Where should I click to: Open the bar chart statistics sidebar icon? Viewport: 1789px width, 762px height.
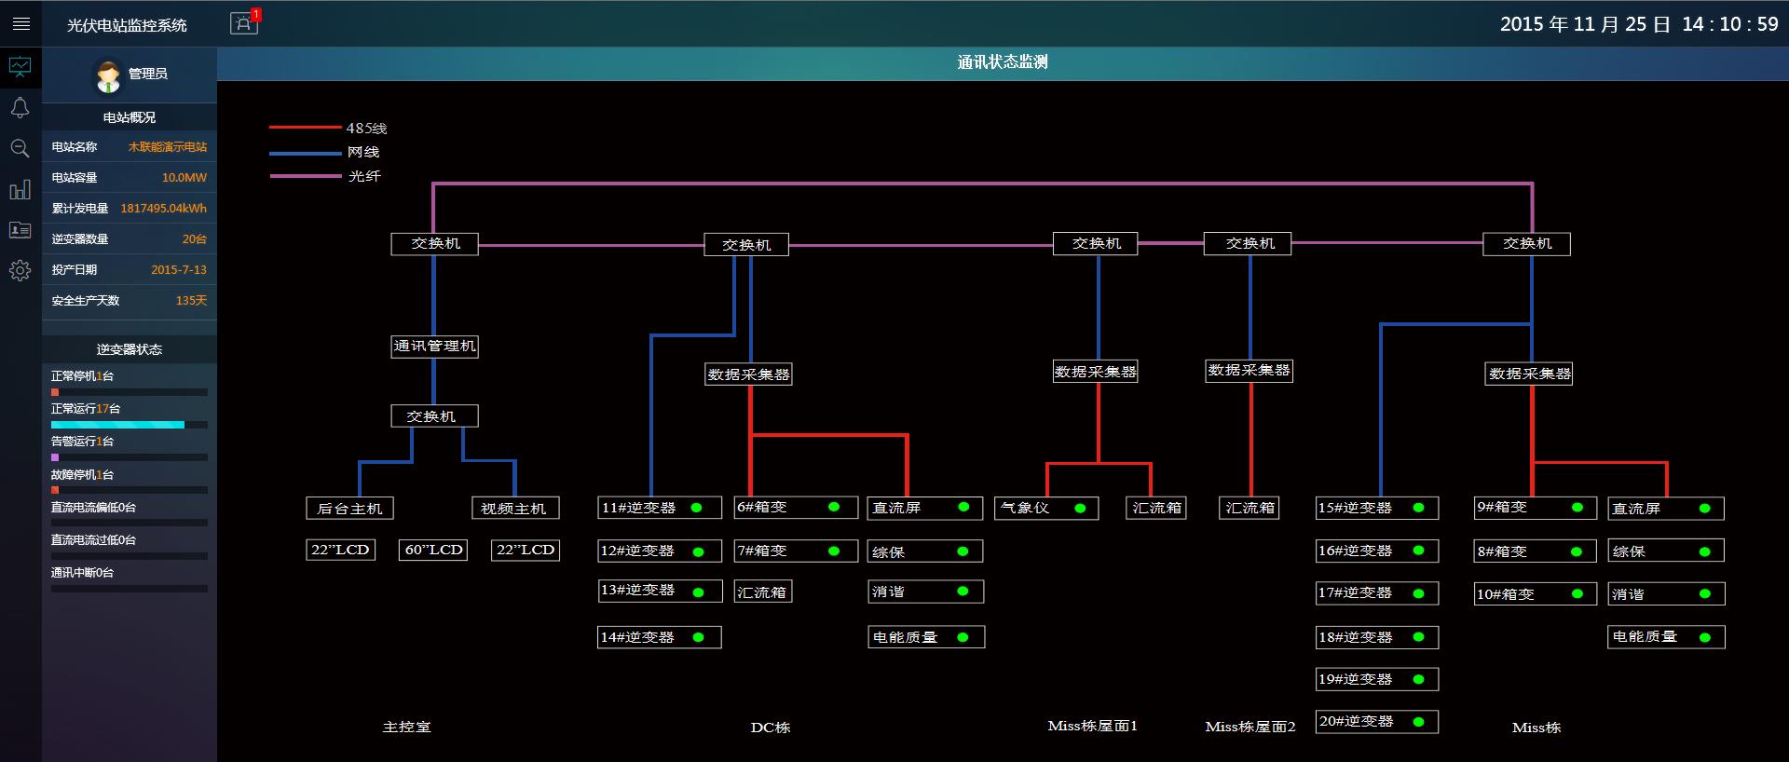[20, 190]
